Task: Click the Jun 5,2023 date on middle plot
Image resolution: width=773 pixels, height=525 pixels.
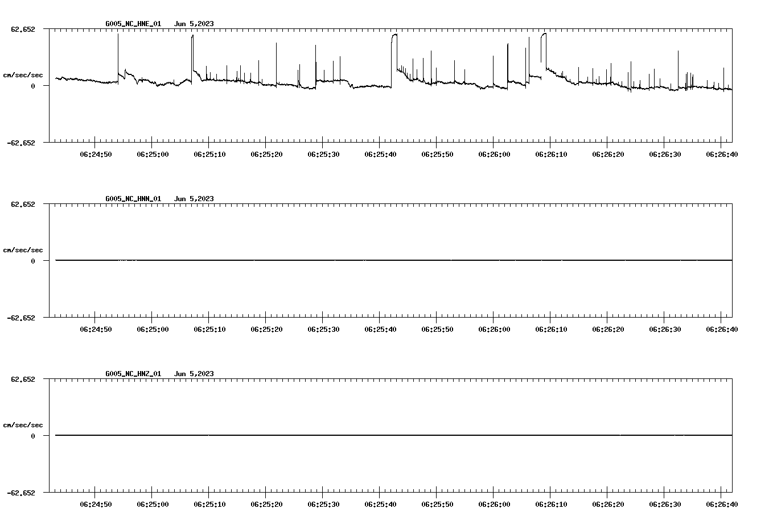Action: click(x=194, y=199)
